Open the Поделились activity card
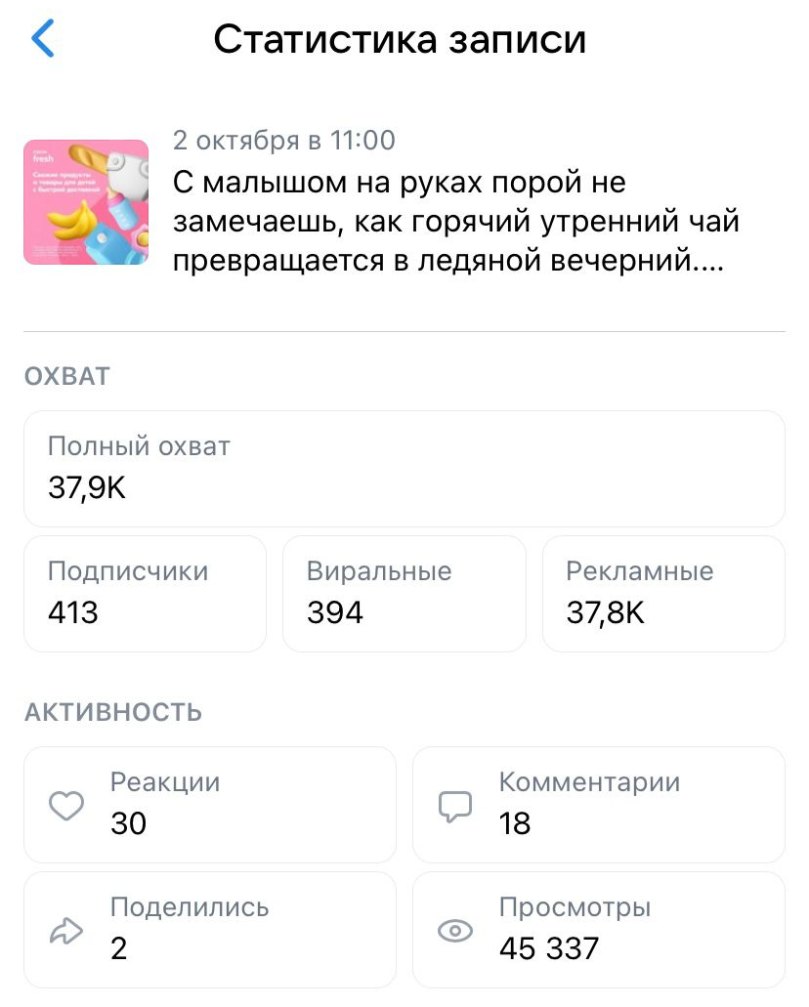The image size is (809, 1007). point(209,930)
